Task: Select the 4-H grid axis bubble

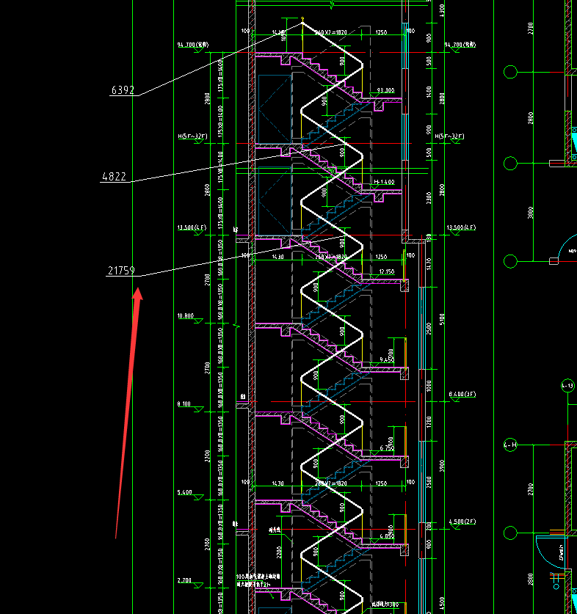Action: [510, 445]
